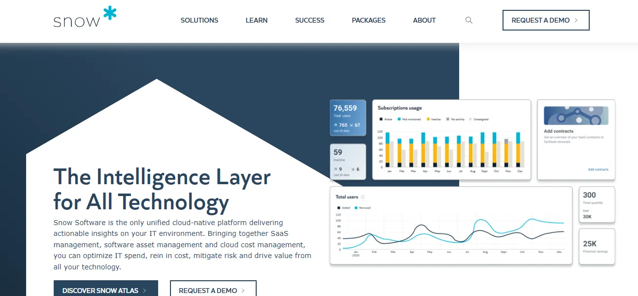This screenshot has width=638, height=296.
Task: Click Request a Demo in the header
Action: (x=546, y=20)
